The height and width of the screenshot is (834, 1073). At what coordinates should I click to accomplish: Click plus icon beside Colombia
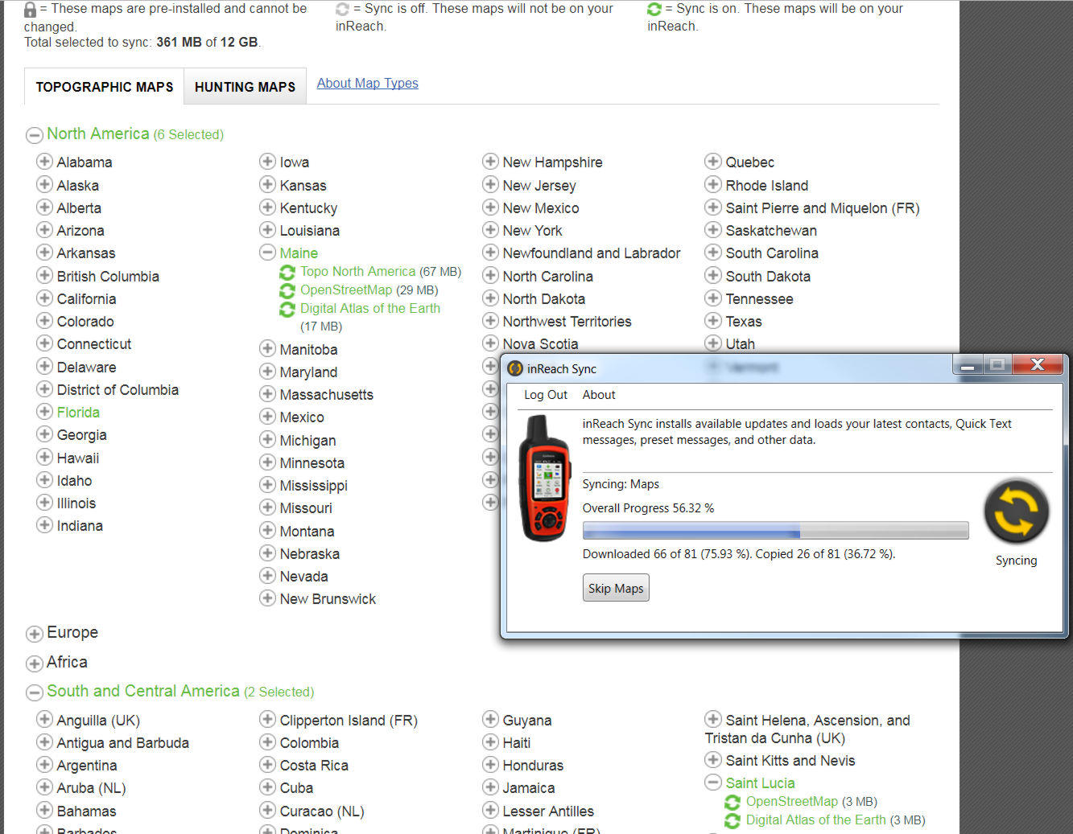pos(267,742)
